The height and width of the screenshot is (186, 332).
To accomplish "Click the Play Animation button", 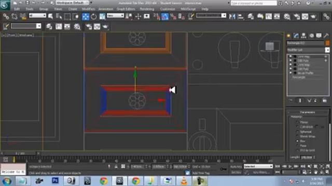I will [290, 166].
